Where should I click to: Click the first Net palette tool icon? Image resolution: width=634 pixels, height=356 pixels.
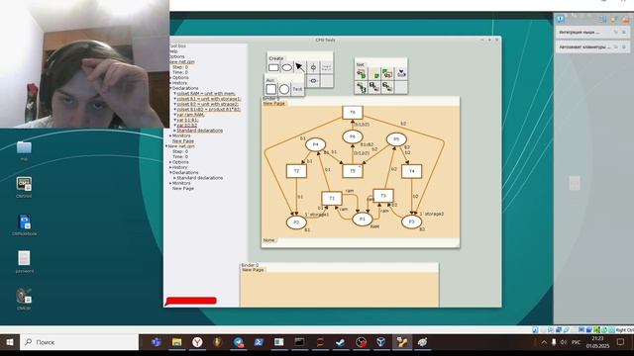[361, 74]
